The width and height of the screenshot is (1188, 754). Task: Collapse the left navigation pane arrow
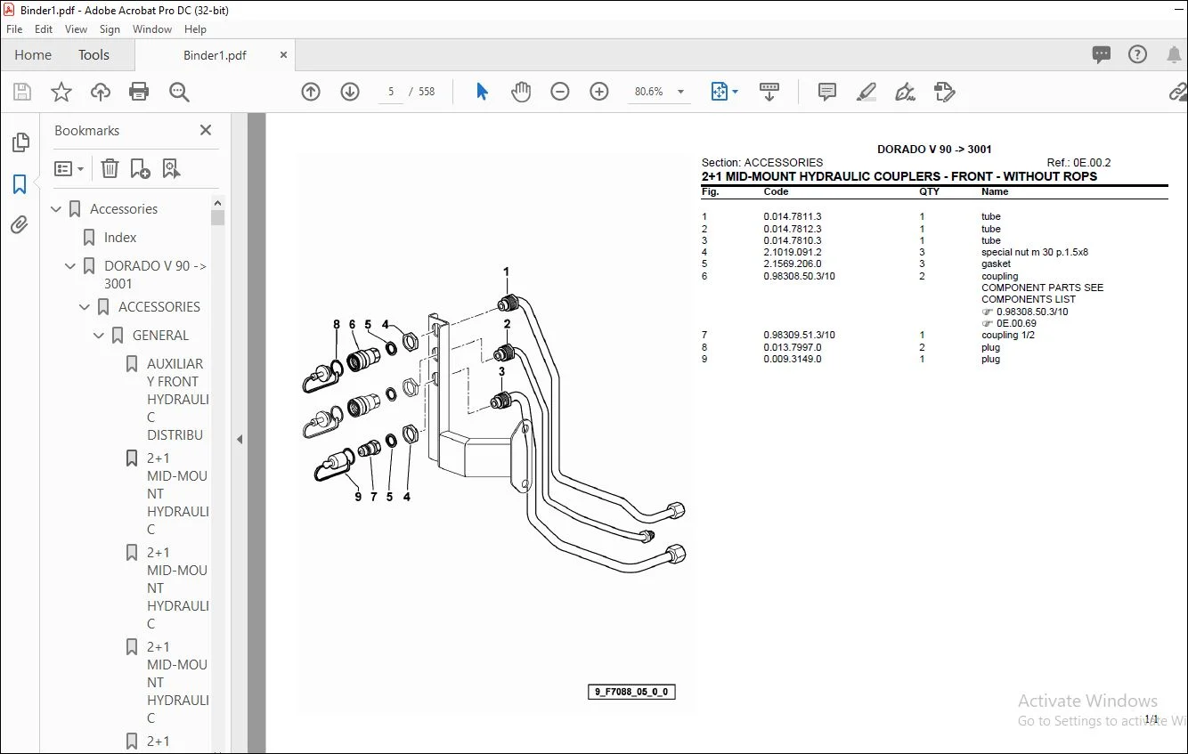pyautogui.click(x=239, y=439)
